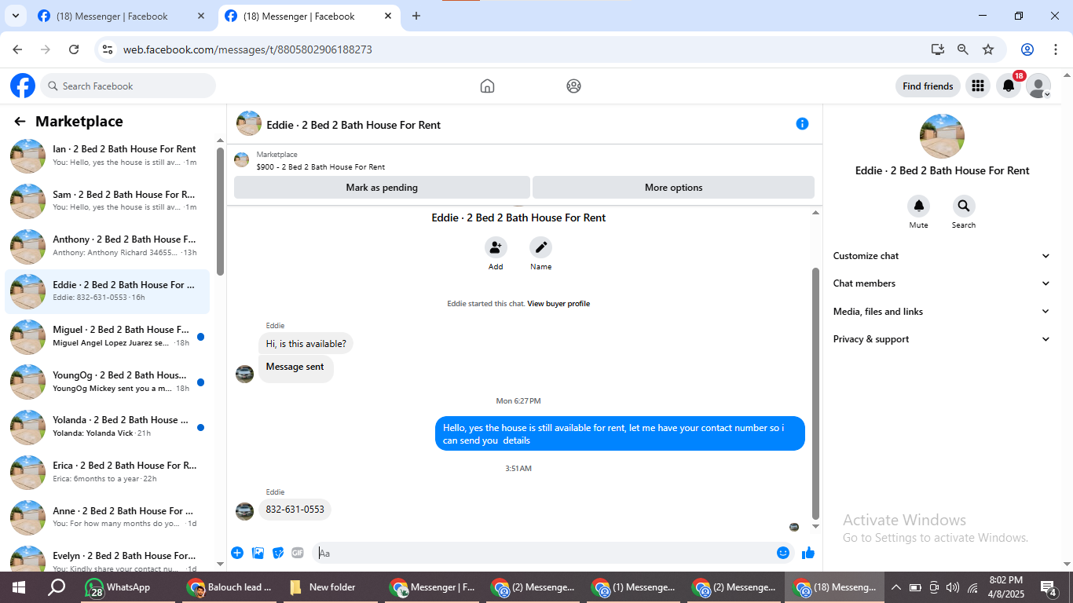This screenshot has height=603, width=1073.
Task: Expand Media, files and links section
Action: pyautogui.click(x=941, y=312)
